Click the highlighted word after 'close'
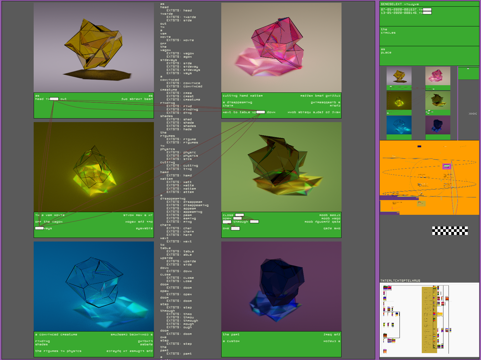 [x=240, y=215]
